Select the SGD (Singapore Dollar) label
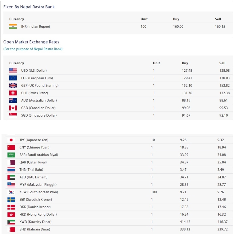This screenshot has height=235, width=234. (39, 115)
